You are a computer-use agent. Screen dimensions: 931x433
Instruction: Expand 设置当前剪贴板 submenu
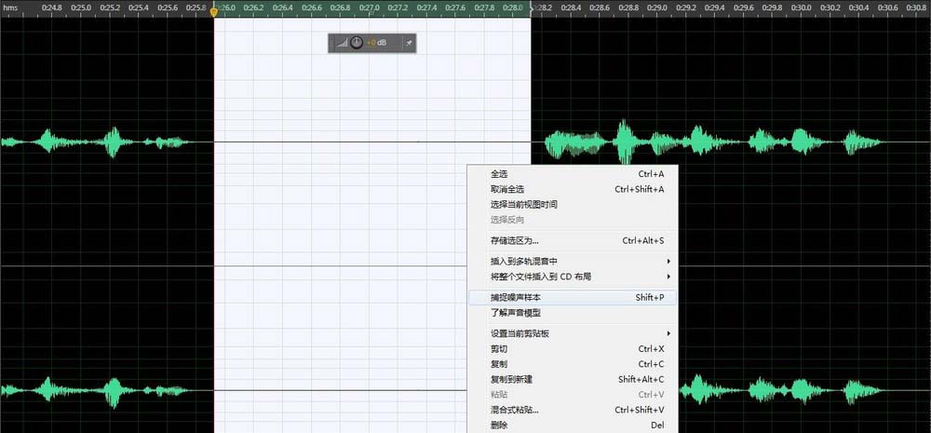572,333
